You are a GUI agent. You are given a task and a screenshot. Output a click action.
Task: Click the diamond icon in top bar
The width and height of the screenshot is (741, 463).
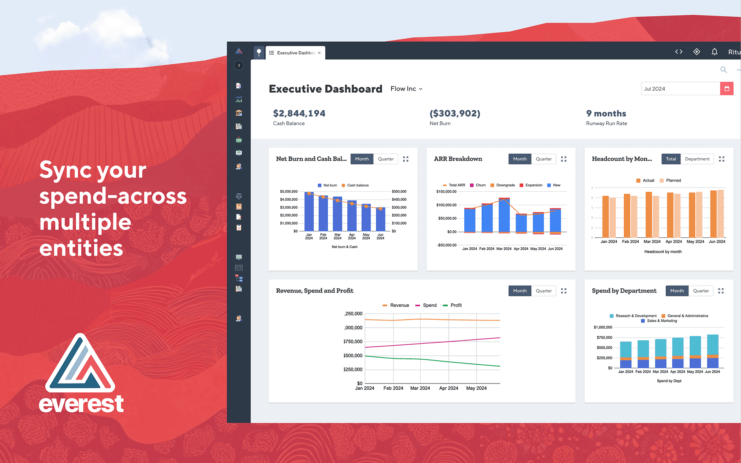tap(697, 52)
